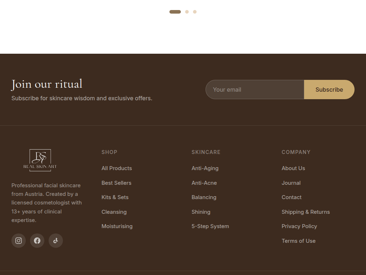Open the Terms of Use link
The width and height of the screenshot is (366, 275).
tap(298, 241)
